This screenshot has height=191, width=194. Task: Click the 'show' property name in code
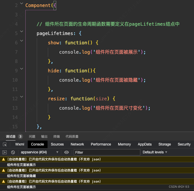tap(54, 43)
